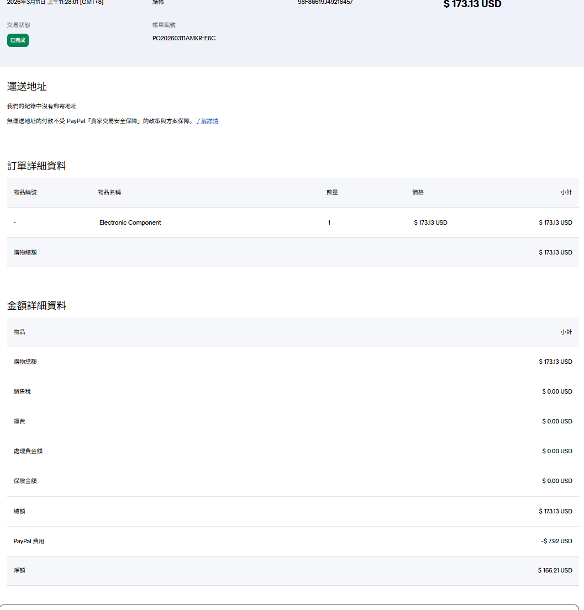
Task: Click the 運送地址 section heading
Action: click(27, 87)
